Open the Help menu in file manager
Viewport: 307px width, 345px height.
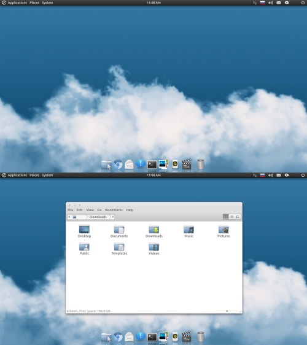point(130,210)
